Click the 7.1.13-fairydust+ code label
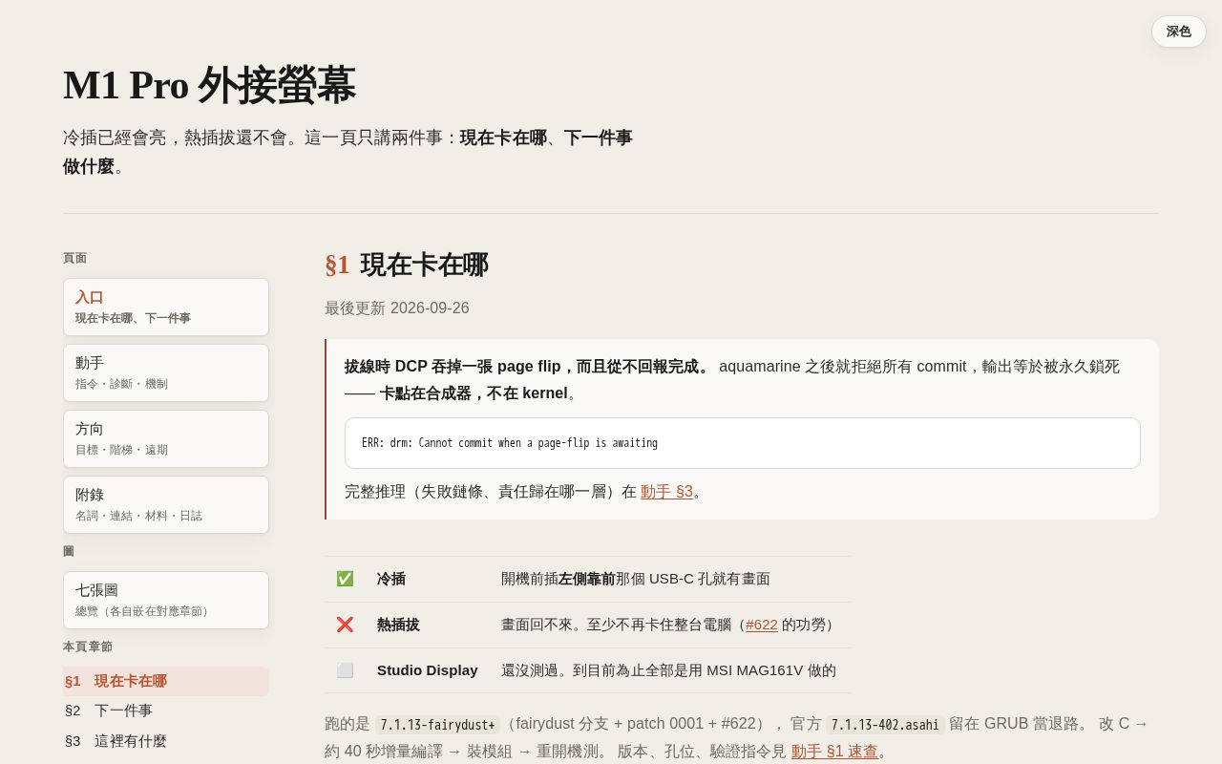 (x=437, y=725)
